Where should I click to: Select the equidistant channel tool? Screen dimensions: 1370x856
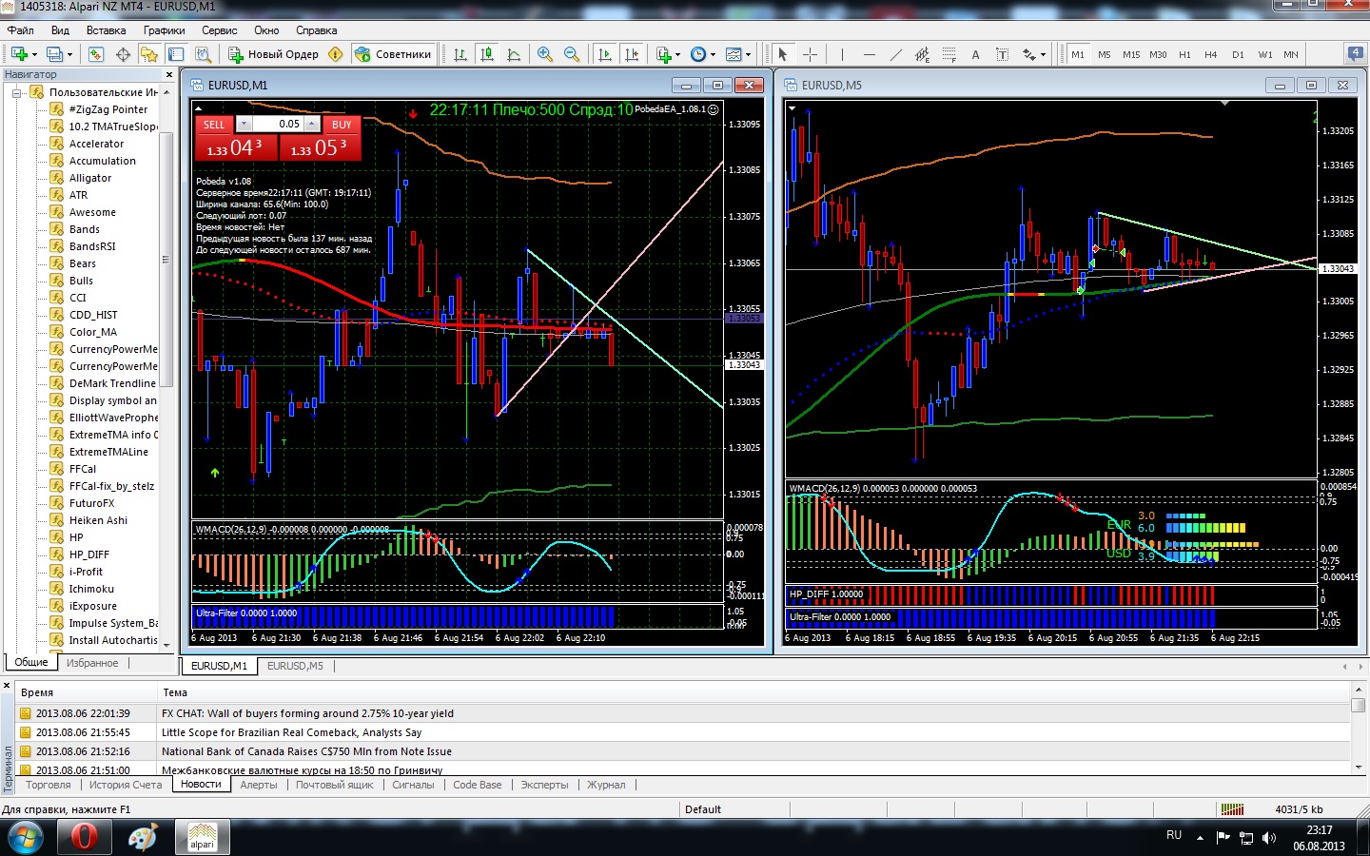tap(922, 54)
